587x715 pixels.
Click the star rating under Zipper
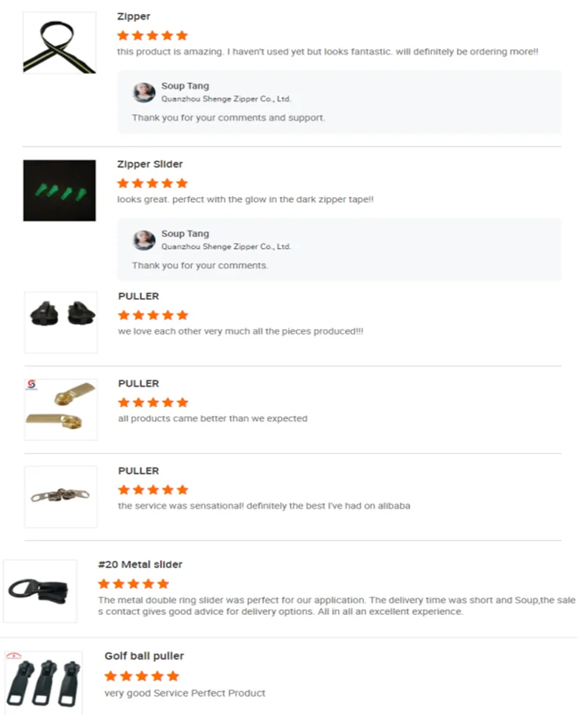(153, 35)
